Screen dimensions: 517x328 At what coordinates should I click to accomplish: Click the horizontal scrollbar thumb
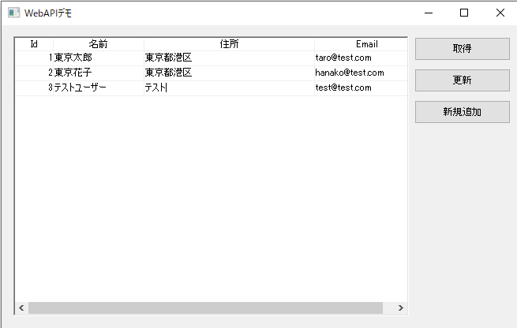pyautogui.click(x=205, y=307)
